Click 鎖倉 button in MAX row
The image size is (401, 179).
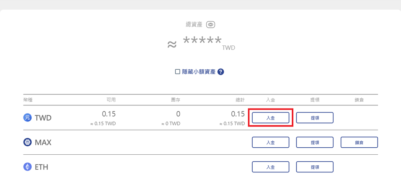(x=359, y=142)
